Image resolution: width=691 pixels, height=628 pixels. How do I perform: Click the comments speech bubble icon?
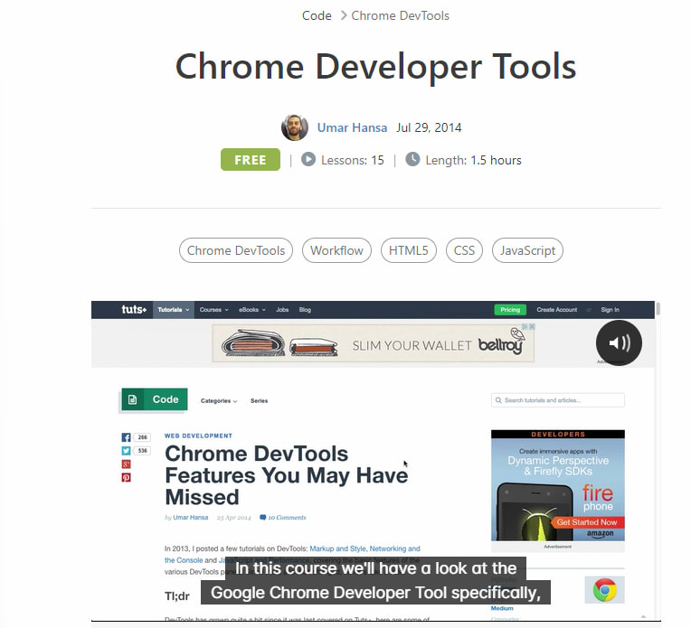[x=263, y=518]
